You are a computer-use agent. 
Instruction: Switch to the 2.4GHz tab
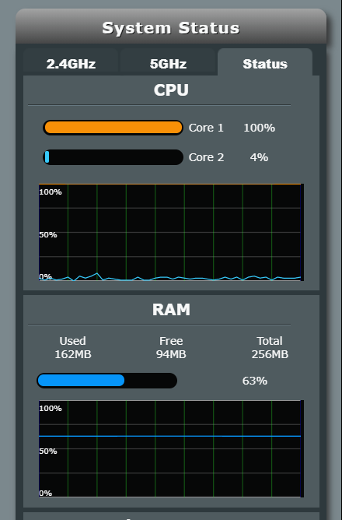coord(71,63)
